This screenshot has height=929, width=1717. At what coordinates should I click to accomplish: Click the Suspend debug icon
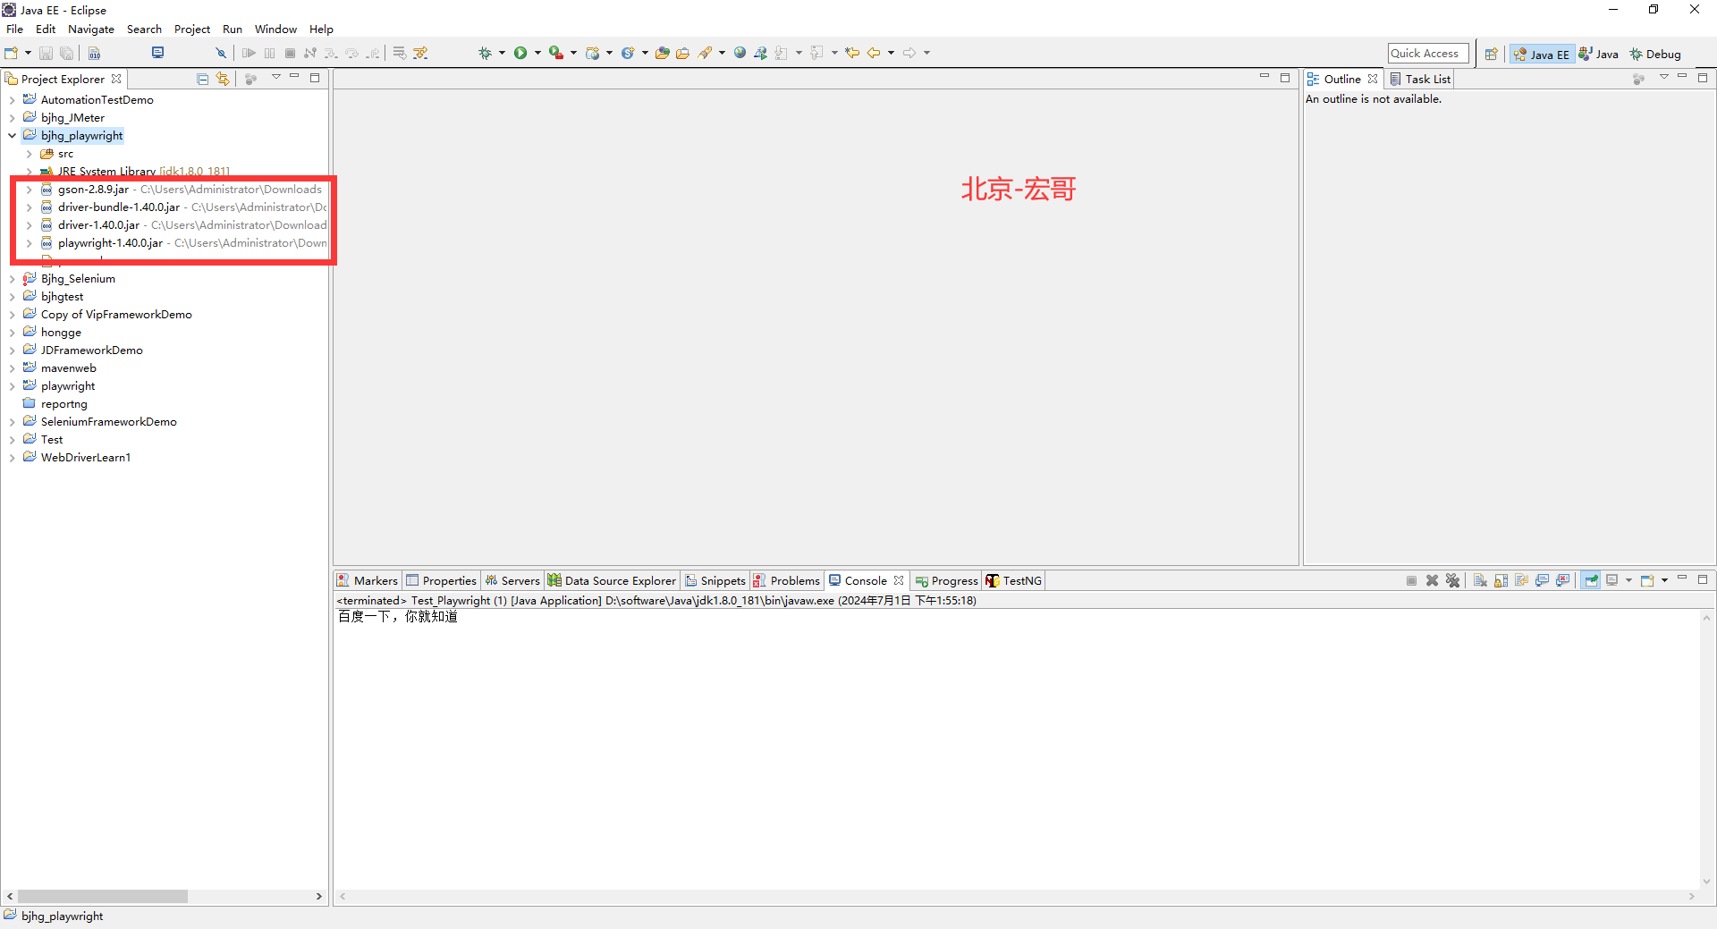click(270, 54)
